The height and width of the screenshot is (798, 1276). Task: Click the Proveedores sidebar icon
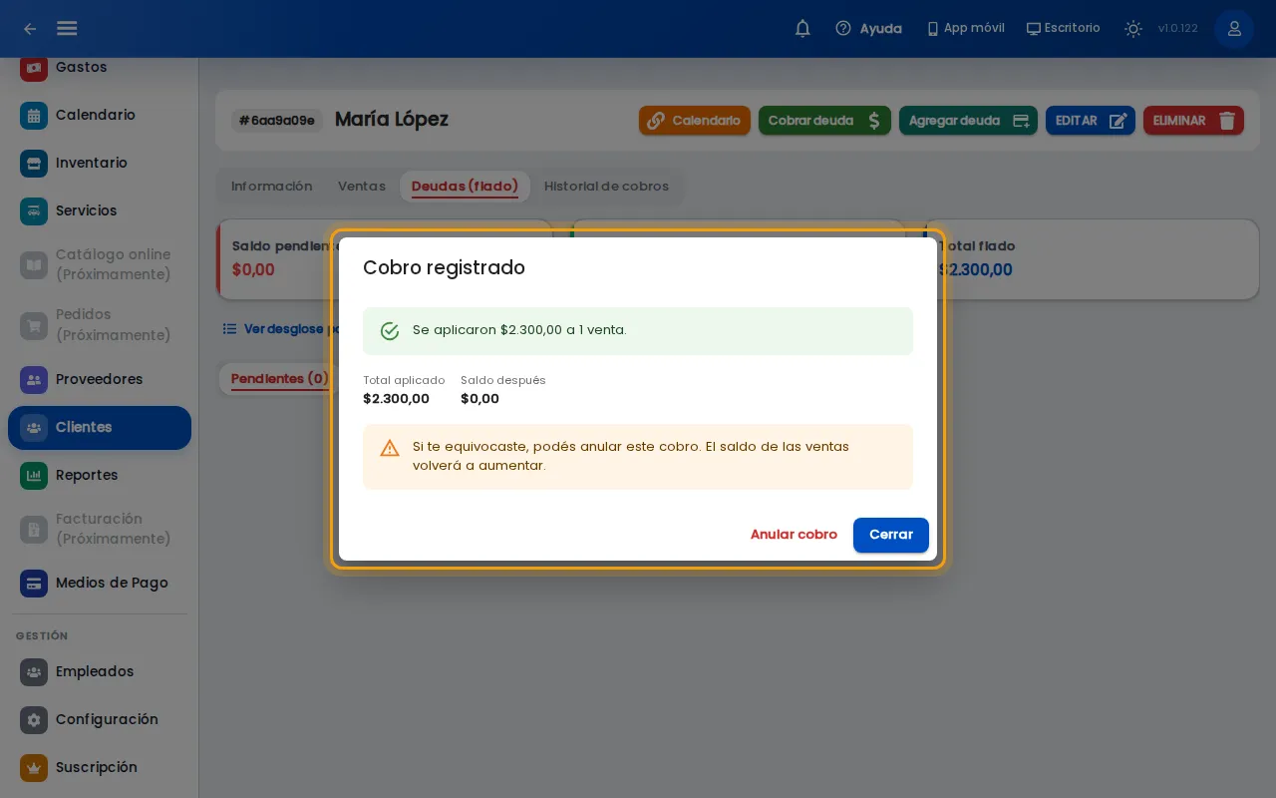34,379
